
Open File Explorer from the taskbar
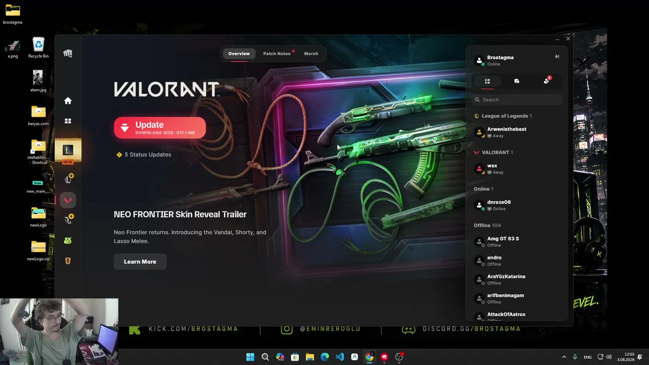click(310, 357)
